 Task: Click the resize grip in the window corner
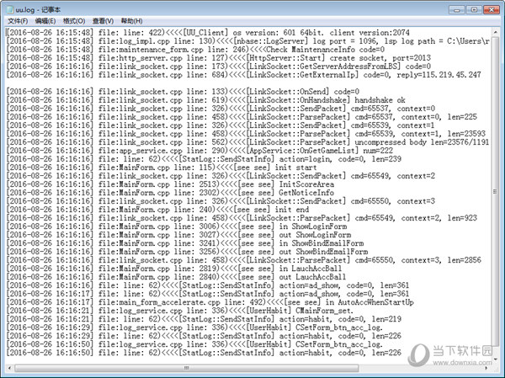(497, 370)
